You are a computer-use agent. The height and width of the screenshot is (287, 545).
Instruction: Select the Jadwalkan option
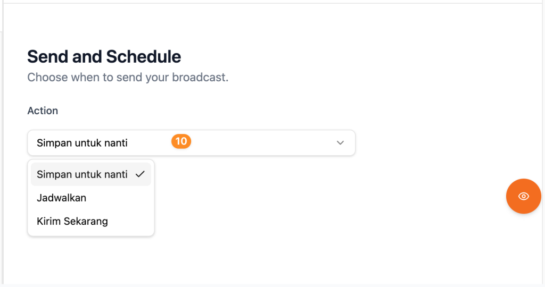61,198
